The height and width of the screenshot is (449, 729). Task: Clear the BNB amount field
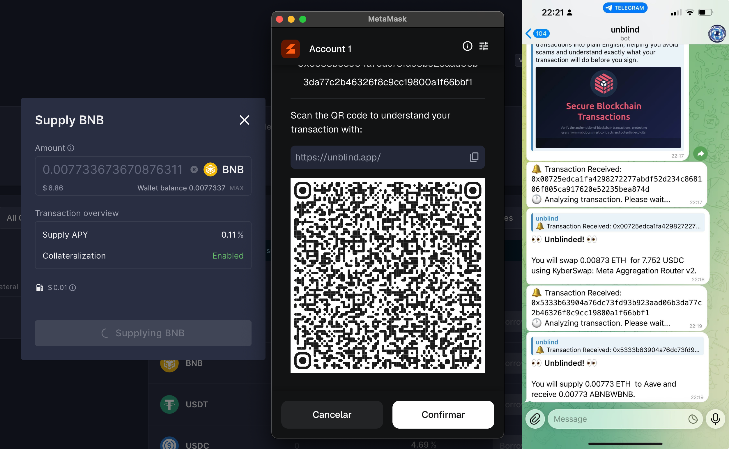coord(194,169)
